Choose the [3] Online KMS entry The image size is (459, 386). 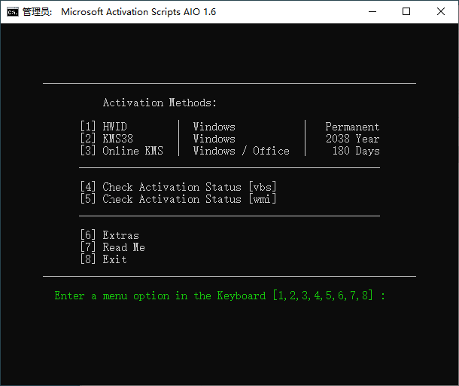[x=121, y=151]
